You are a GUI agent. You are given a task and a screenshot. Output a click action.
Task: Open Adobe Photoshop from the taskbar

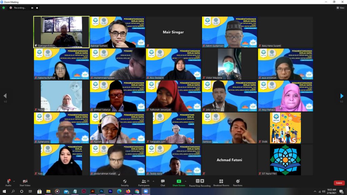[101, 191]
